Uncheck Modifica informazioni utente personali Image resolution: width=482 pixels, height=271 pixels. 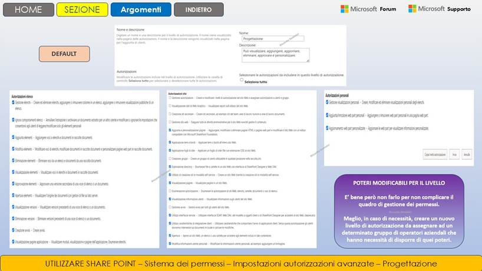tap(170, 243)
